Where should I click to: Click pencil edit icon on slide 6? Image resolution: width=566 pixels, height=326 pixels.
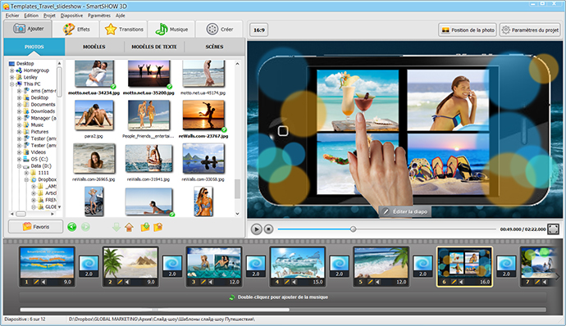click(454, 282)
